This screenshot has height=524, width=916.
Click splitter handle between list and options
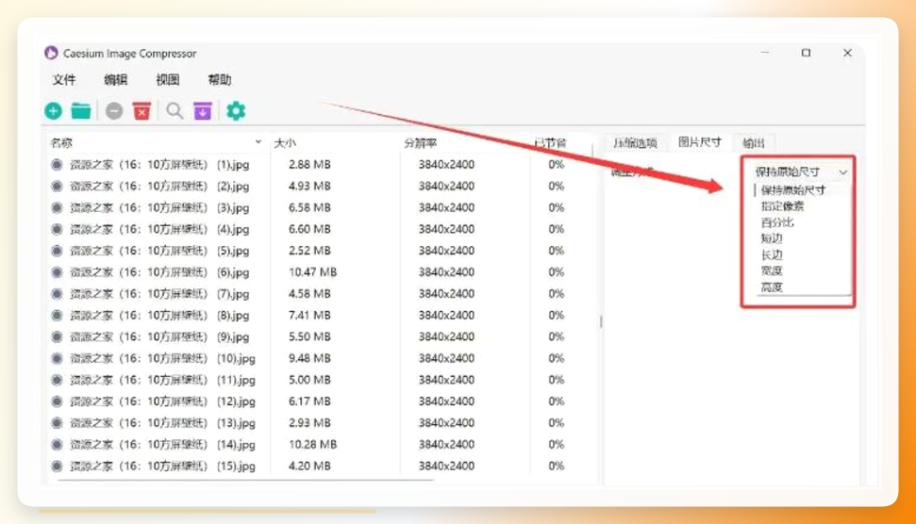point(601,321)
